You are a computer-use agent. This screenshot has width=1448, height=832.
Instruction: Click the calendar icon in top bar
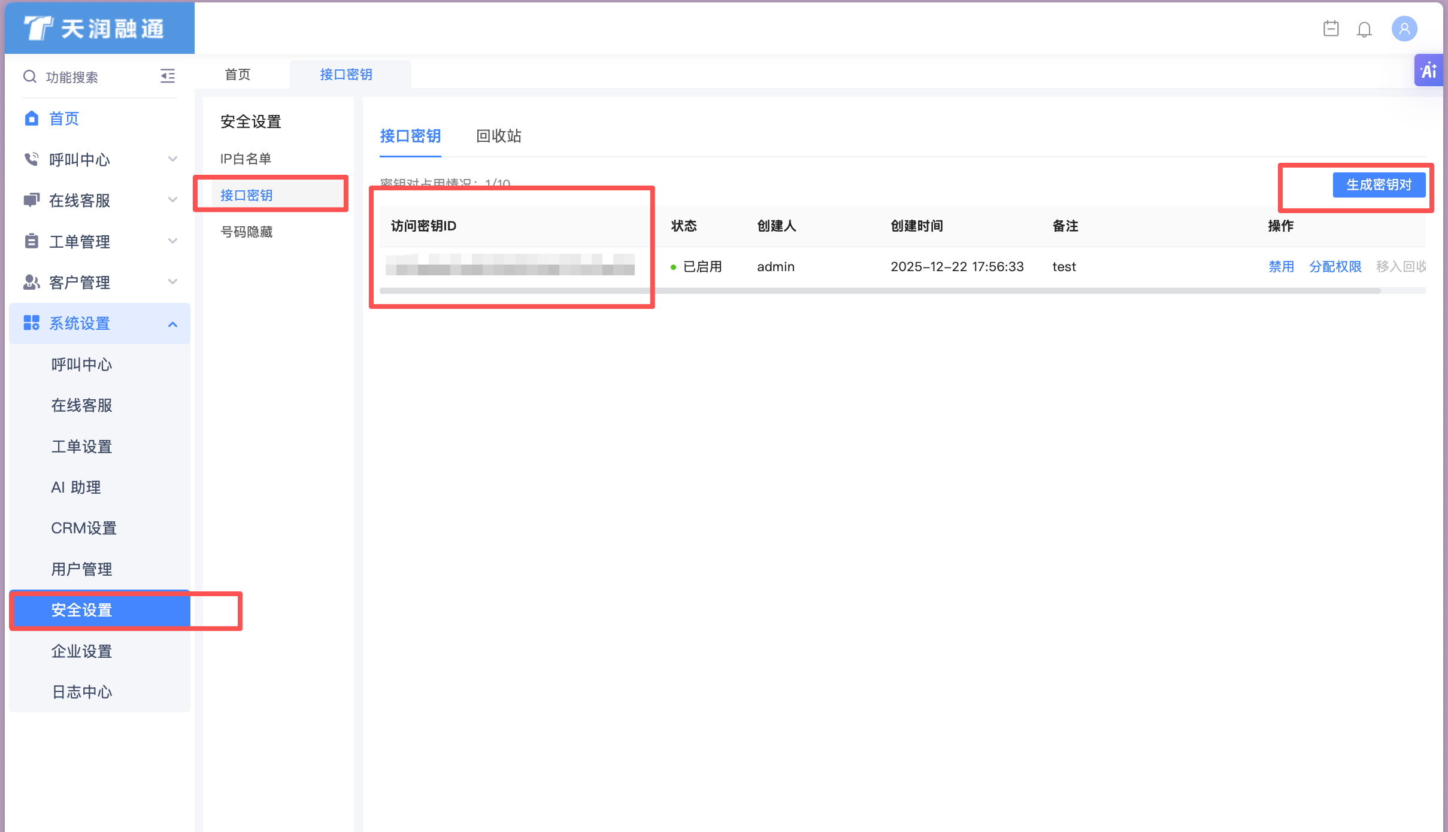[1331, 29]
